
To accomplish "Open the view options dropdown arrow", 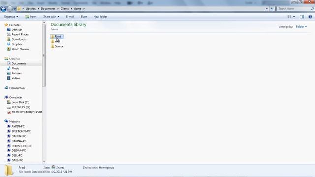I will coord(294,17).
